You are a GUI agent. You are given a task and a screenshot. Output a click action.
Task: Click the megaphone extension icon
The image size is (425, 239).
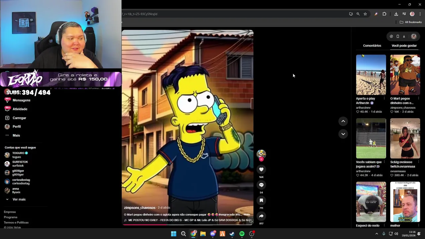pyautogui.click(x=376, y=14)
